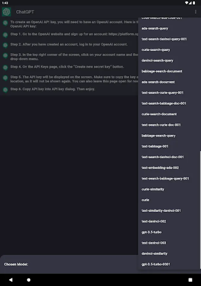
Task: Click the avatar icon beside Step 4 message
Action: pos(5,67)
